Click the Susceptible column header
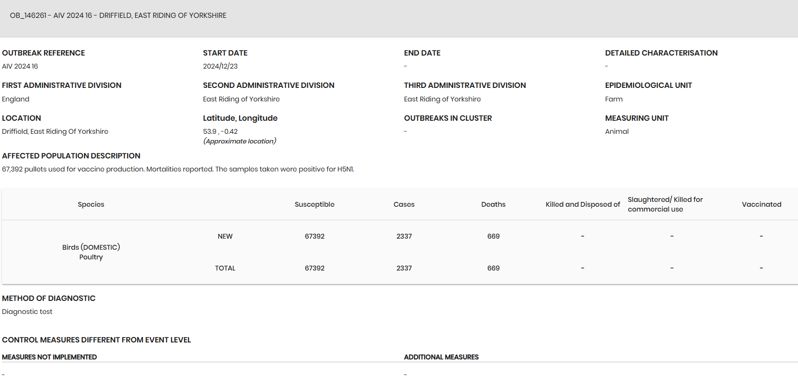Screen dimensions: 798x384 click(314, 204)
